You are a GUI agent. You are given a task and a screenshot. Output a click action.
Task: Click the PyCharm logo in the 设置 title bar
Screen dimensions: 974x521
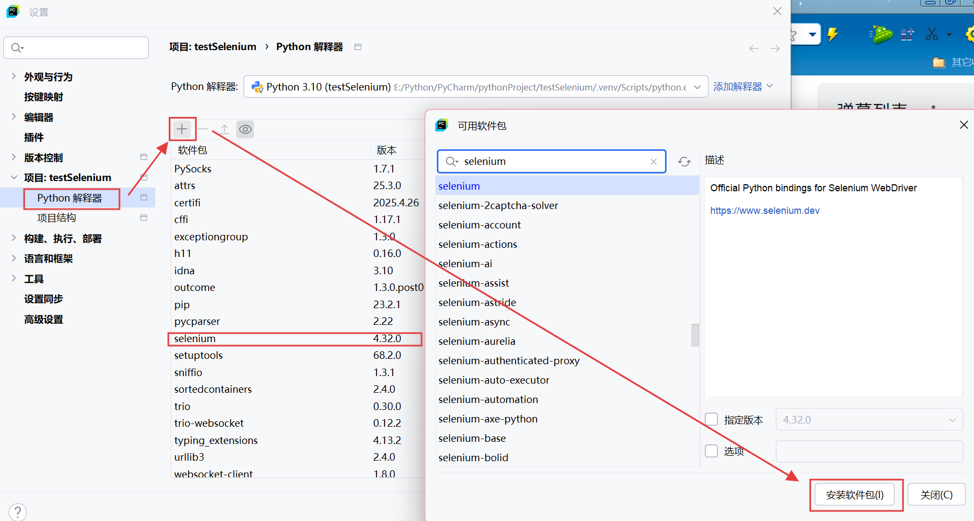tap(13, 11)
